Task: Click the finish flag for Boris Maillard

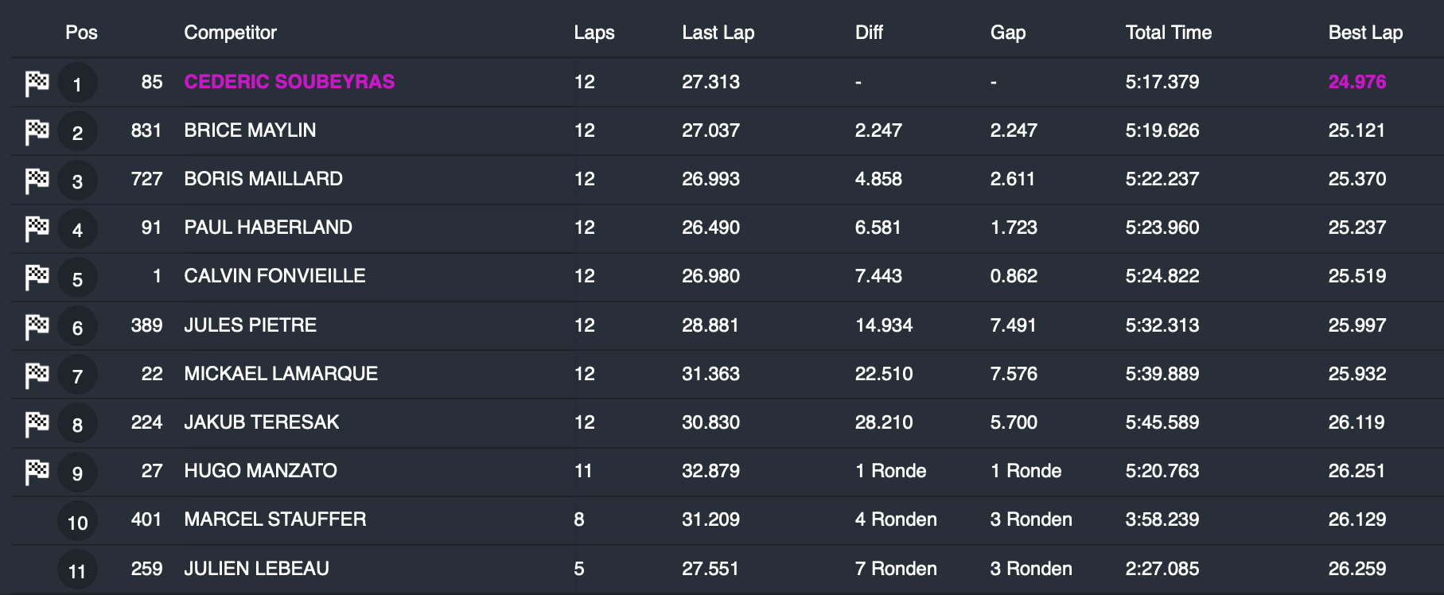Action: tap(37, 180)
